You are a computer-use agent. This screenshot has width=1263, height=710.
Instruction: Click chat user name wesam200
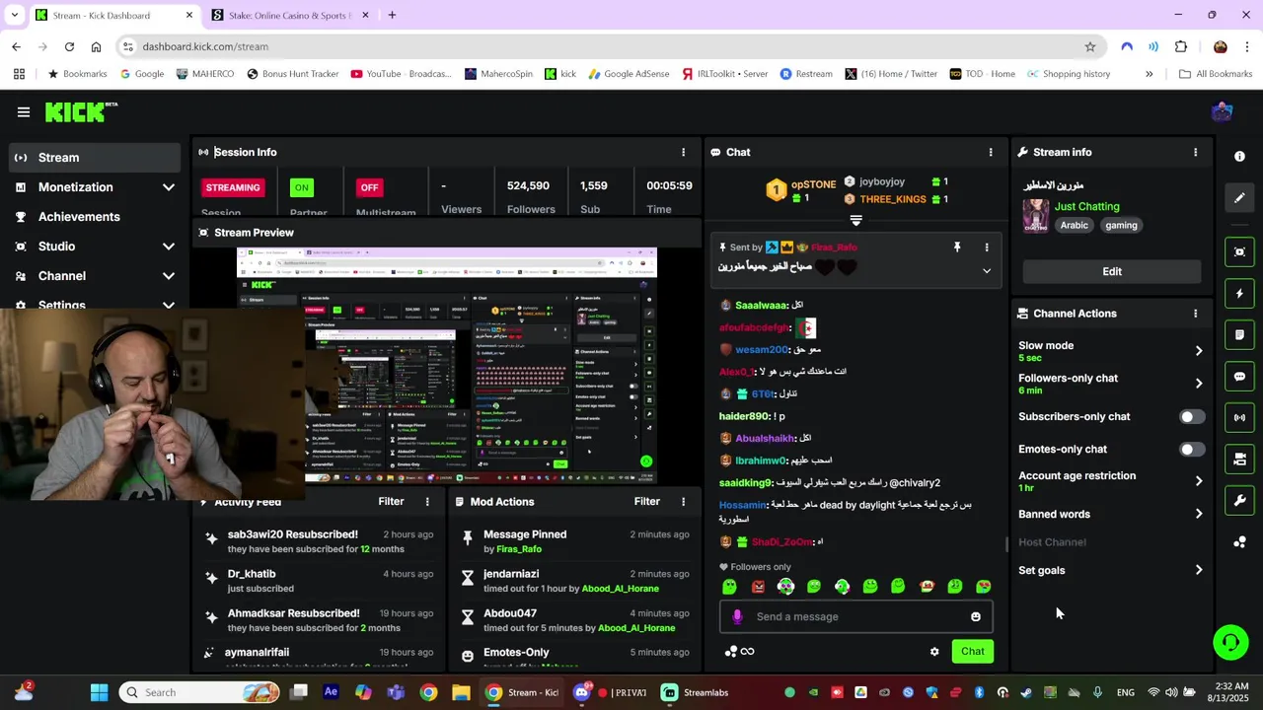tap(761, 350)
